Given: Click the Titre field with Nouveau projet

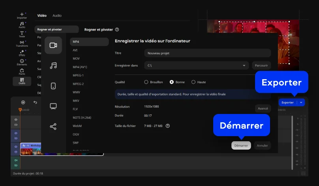Looking at the screenshot, I should point(207,53).
